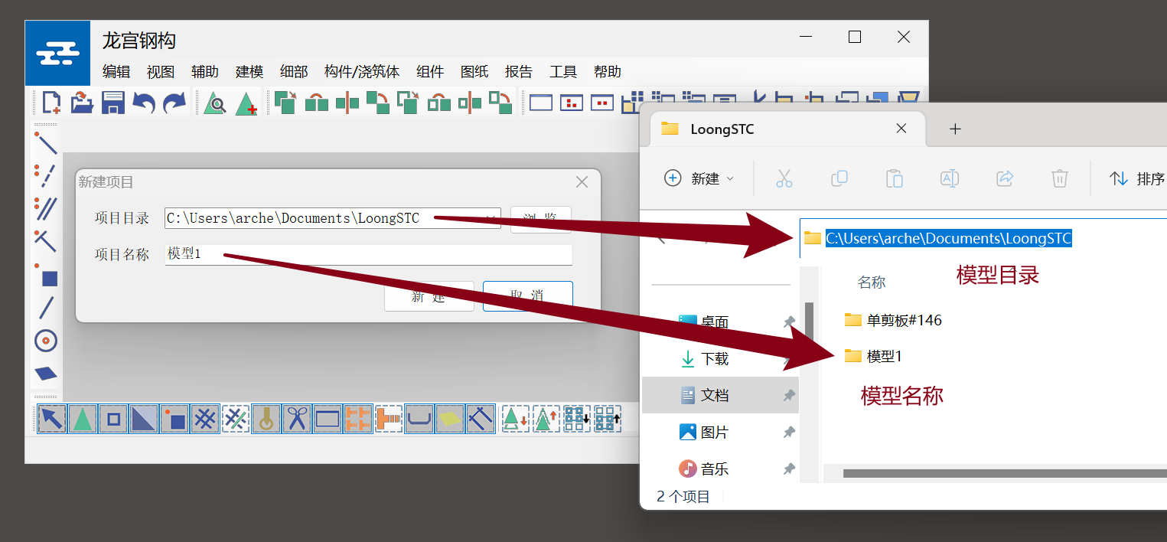Select the 单剪板#146 folder

894,320
